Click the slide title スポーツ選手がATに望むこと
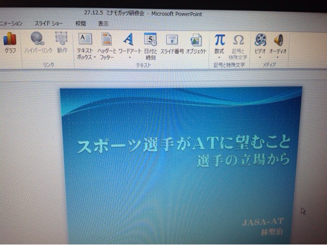Viewport: 327px width, 245px height. 183,144
